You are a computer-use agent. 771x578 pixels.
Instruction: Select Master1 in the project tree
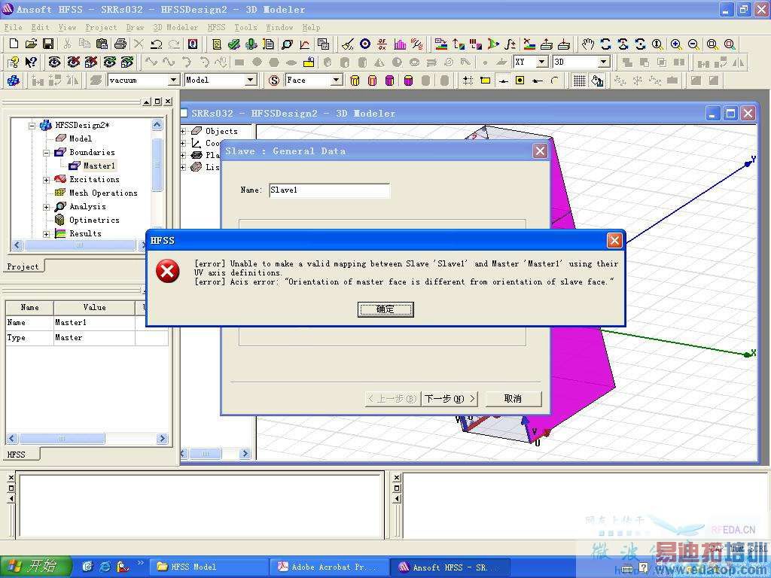coord(99,166)
